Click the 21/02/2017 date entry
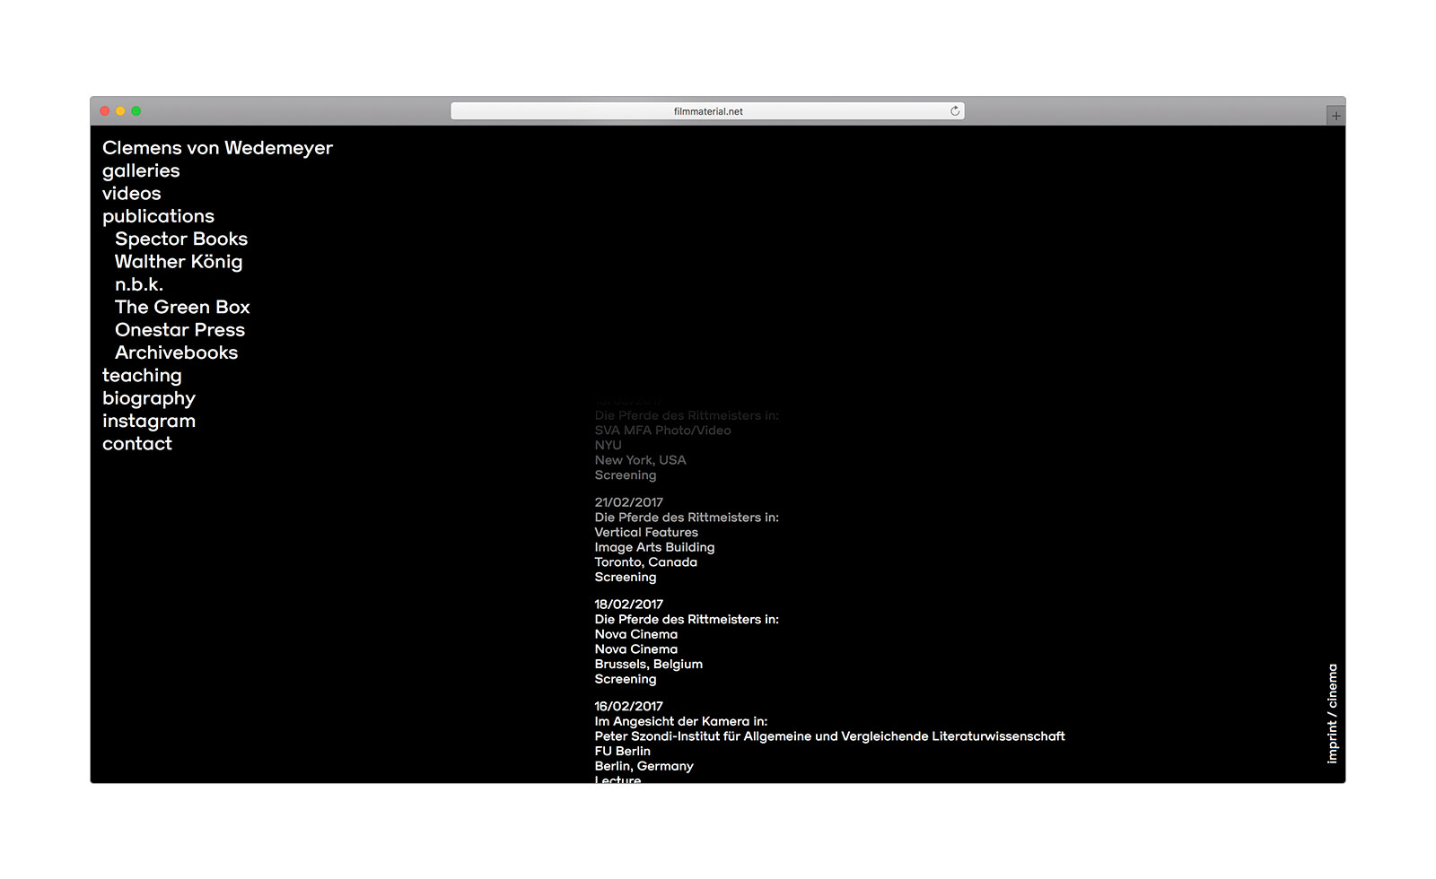Image resolution: width=1436 pixels, height=879 pixels. [x=628, y=502]
